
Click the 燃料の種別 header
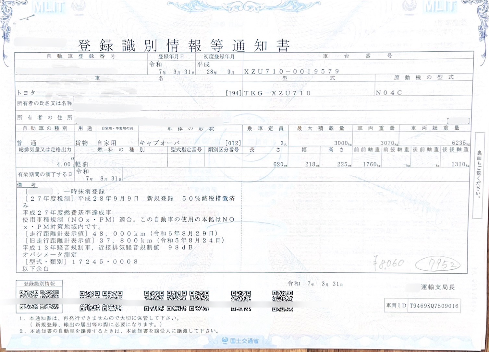(x=121, y=150)
